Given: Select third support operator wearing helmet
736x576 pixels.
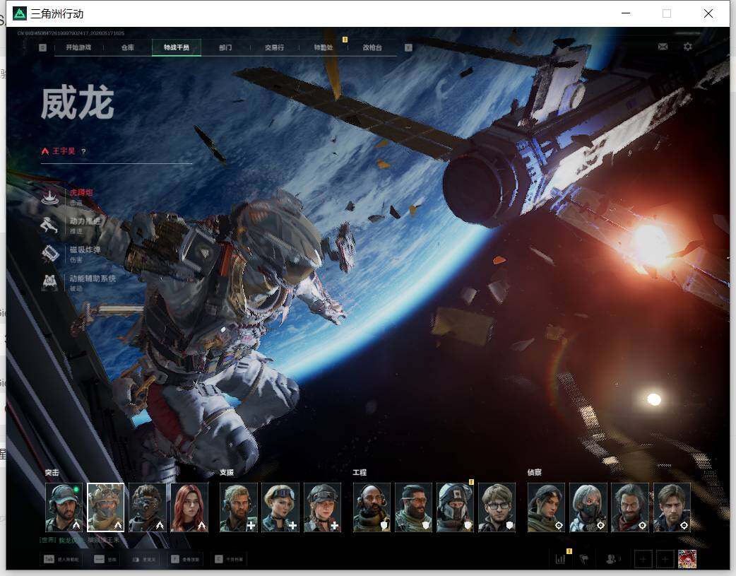Looking at the screenshot, I should (x=323, y=507).
